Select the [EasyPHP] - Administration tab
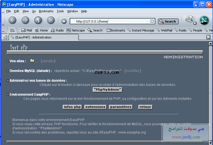This screenshot has height=145, width=213. tap(44, 37)
